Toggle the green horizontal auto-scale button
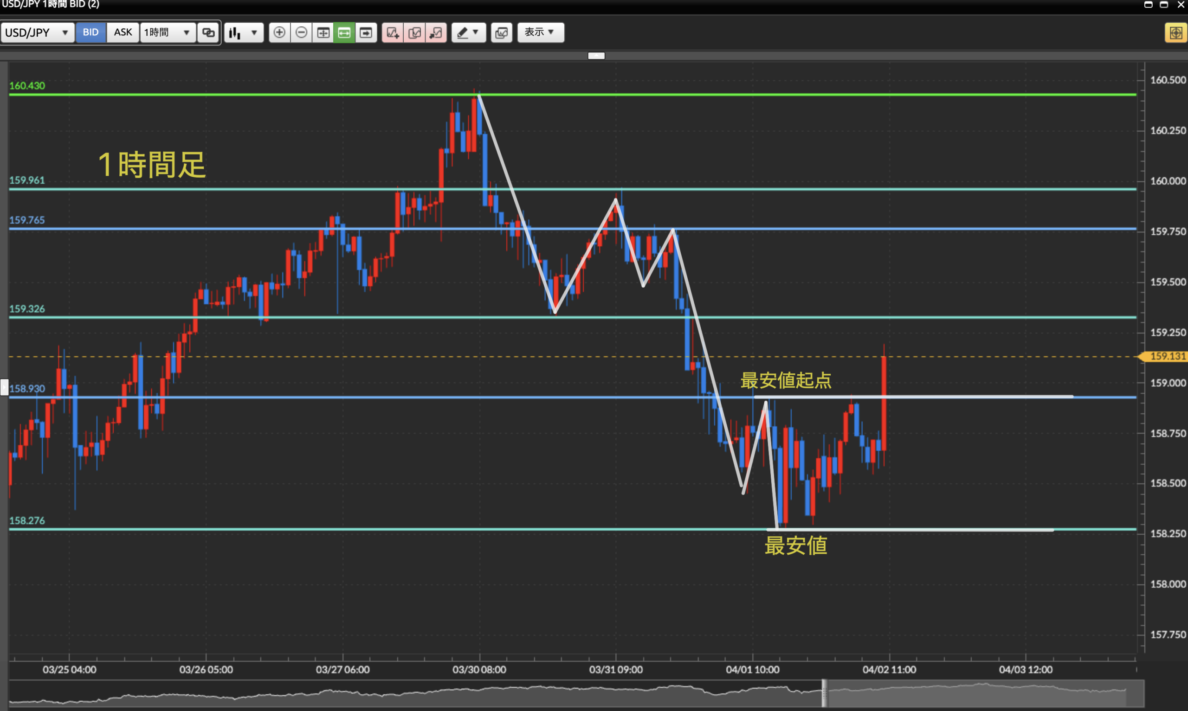The height and width of the screenshot is (711, 1188). click(344, 32)
